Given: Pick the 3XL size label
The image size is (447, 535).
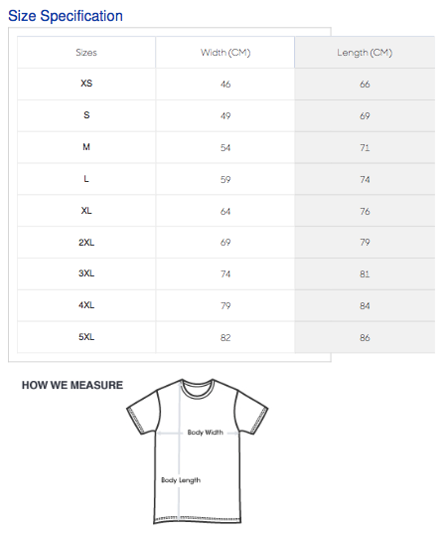Looking at the screenshot, I should (86, 273).
